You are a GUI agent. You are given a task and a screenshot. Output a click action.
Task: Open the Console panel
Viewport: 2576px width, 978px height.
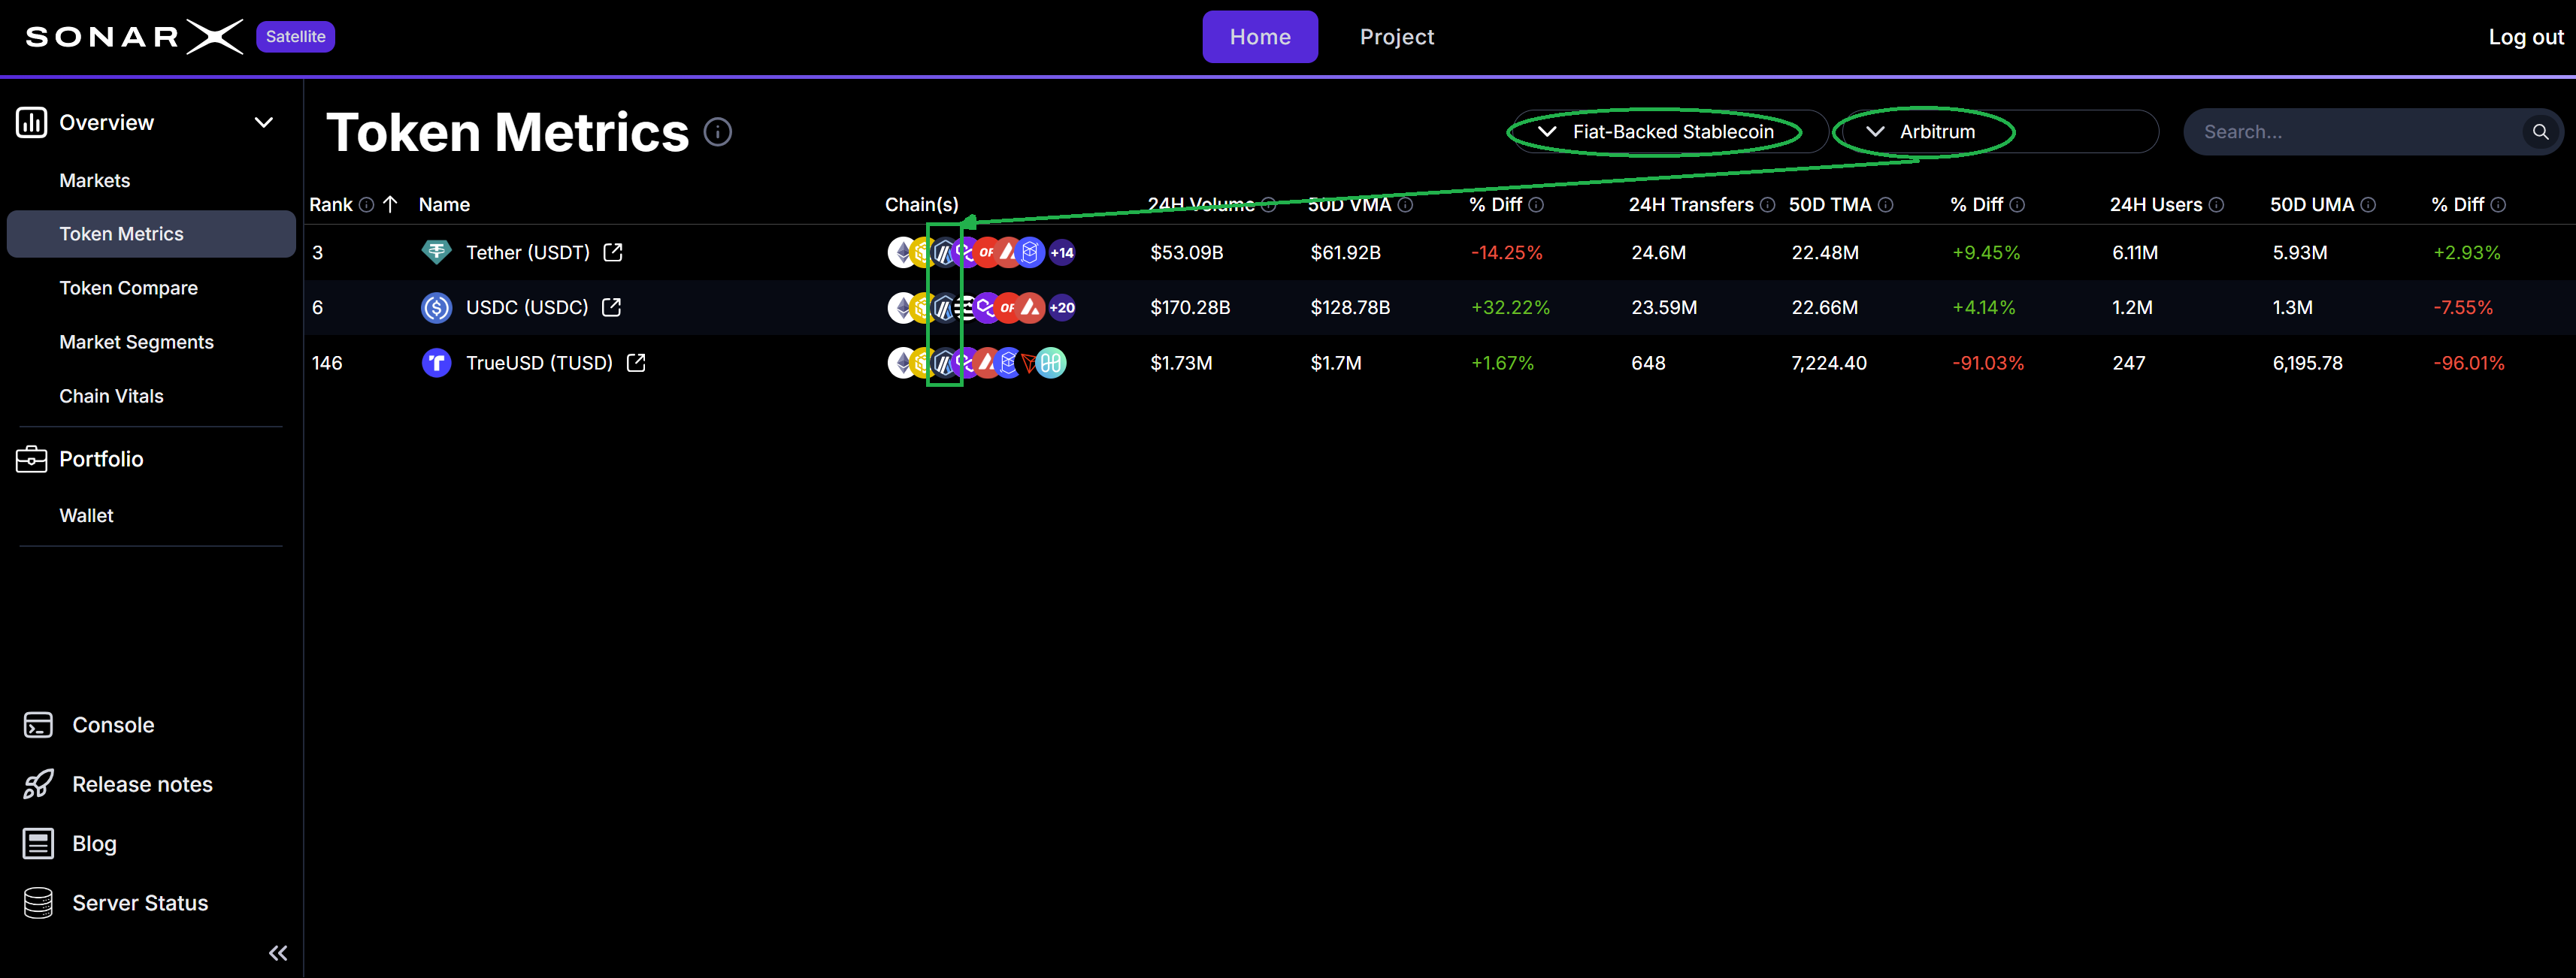pos(113,724)
